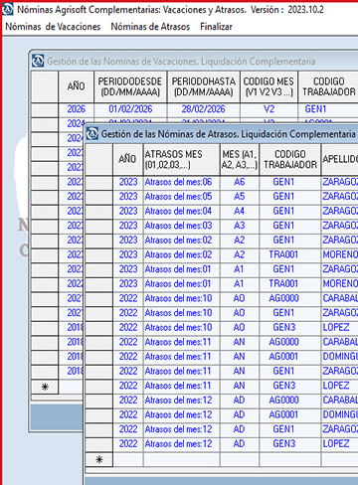Select 'Atrasos del mes:12' cell in GEN3 row

(x=181, y=444)
